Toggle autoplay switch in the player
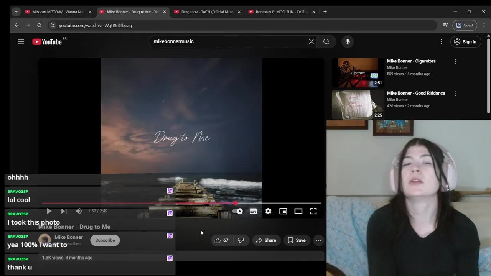The height and width of the screenshot is (276, 491). point(237,211)
